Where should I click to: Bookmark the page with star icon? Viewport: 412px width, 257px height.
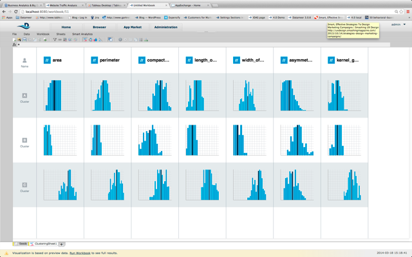tap(401, 12)
